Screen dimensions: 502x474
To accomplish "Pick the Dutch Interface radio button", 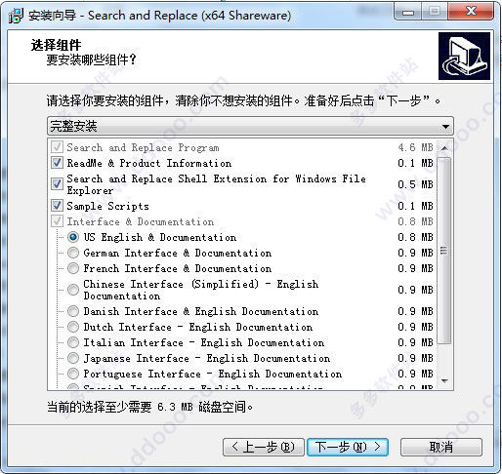I will pos(73,327).
